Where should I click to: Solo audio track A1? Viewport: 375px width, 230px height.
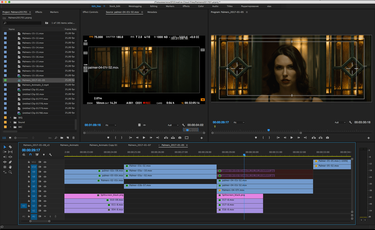(x=50, y=216)
